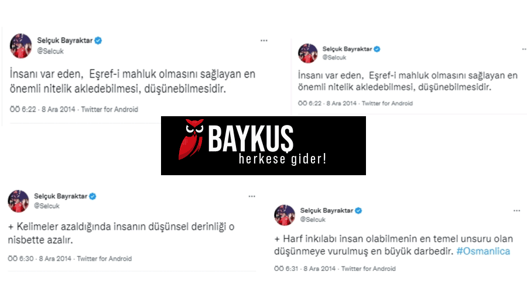Open profile avatar on the Kelimeler tweet
Image resolution: width=527 pixels, height=292 pixels.
(x=19, y=201)
